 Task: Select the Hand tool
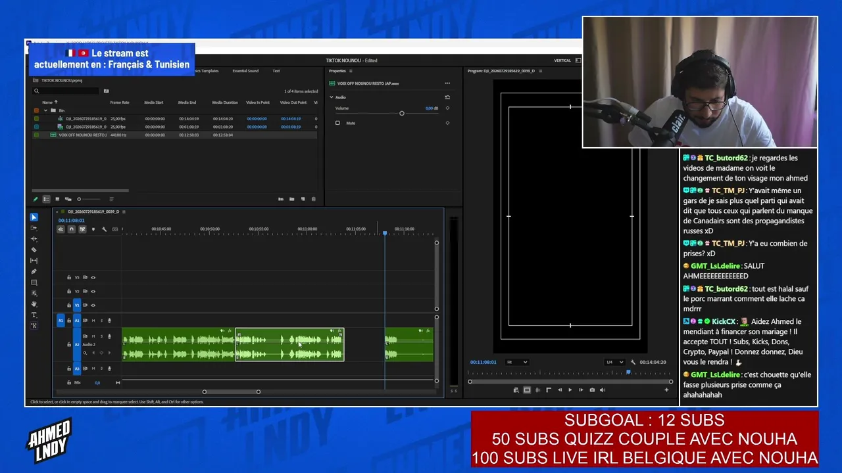pos(34,304)
